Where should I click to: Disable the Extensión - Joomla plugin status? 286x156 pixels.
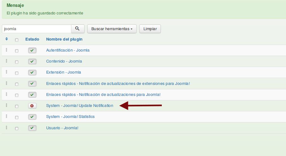(32, 72)
